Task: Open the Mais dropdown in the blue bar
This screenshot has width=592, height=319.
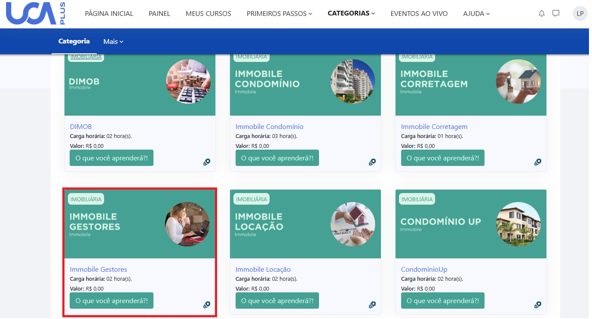Action: click(x=113, y=42)
